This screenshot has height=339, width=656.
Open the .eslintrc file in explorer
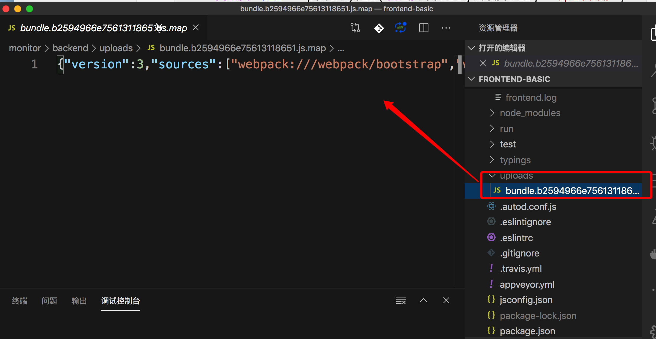516,238
